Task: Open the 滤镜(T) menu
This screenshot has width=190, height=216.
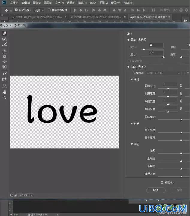Action: [x=82, y=3]
